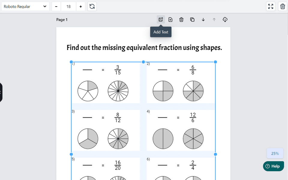Click the move page down arrow icon

(203, 19)
